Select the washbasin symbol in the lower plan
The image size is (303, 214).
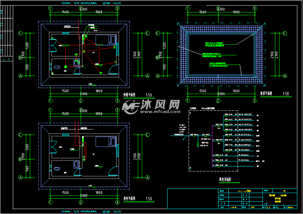pos(57,168)
